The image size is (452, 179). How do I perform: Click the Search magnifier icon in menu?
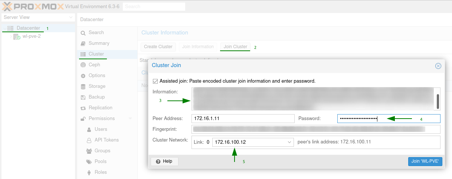(x=83, y=33)
